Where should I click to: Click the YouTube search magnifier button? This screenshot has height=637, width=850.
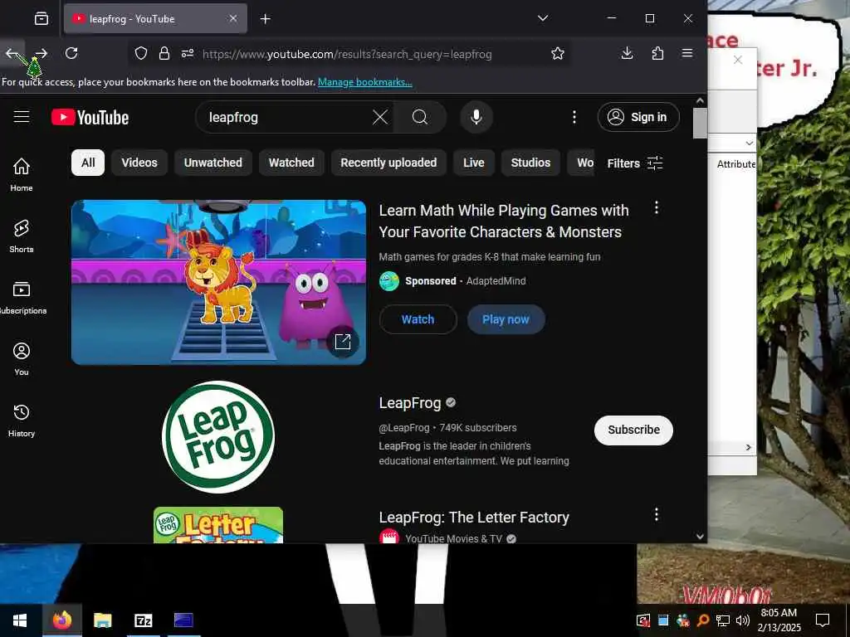point(419,117)
